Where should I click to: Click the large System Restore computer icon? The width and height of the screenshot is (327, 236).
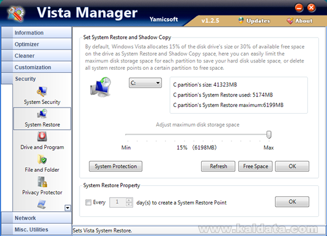coord(101,87)
